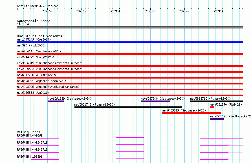This screenshot has height=163, width=251.
Task: Click the 73711k ruler tick label
Action: [81, 11]
